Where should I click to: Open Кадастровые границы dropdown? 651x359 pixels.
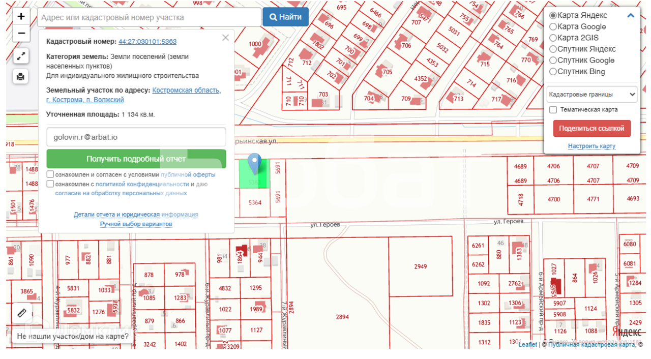coord(591,94)
